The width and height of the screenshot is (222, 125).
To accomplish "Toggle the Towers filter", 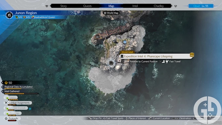I will [x=11, y=98].
